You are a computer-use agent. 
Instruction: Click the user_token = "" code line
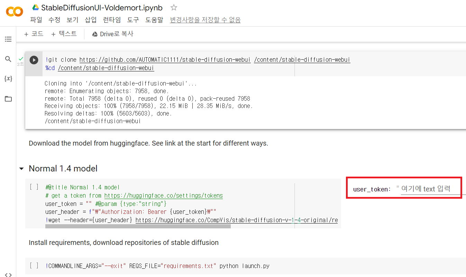tap(106, 204)
